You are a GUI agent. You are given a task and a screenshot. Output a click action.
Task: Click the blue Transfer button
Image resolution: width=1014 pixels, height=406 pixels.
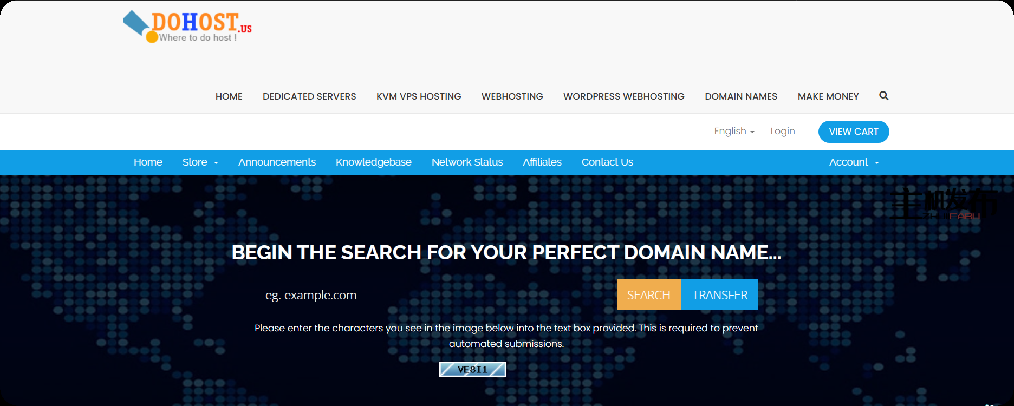719,295
